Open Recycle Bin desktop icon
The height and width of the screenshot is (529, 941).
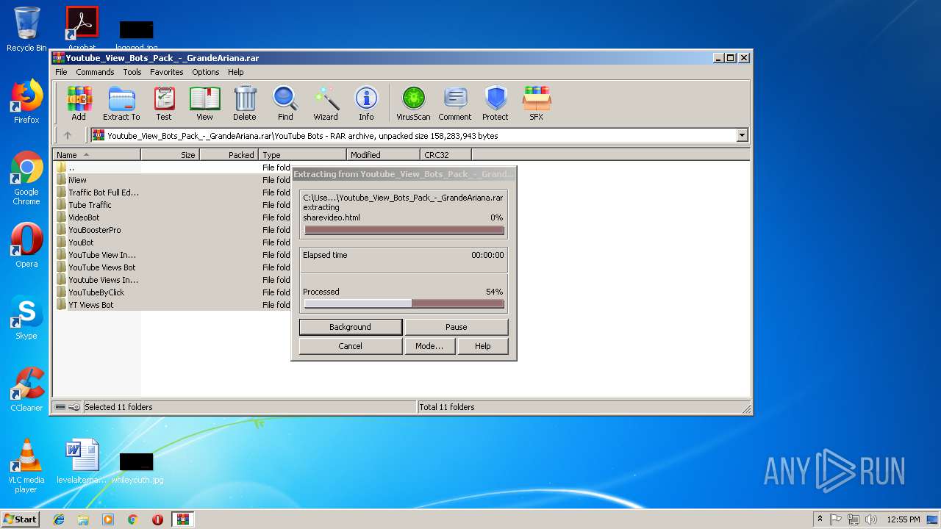pos(26,29)
